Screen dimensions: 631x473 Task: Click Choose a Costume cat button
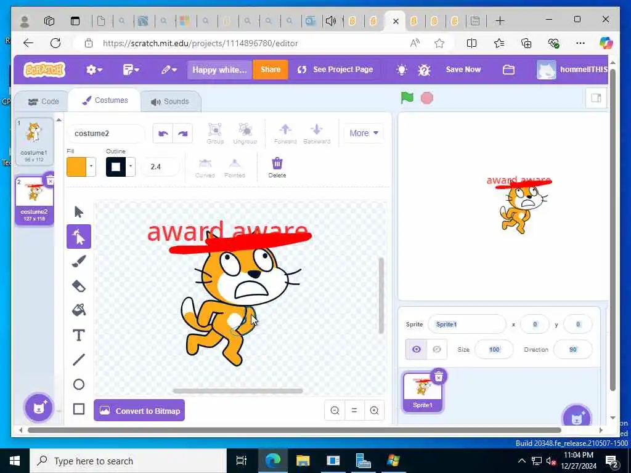39,408
